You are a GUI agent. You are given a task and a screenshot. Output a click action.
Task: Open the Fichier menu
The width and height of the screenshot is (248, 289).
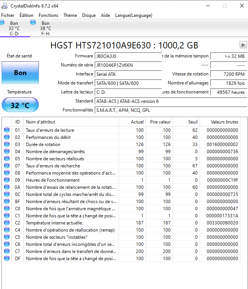8,15
